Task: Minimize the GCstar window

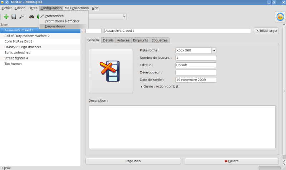Action: pyautogui.click(x=269, y=2)
